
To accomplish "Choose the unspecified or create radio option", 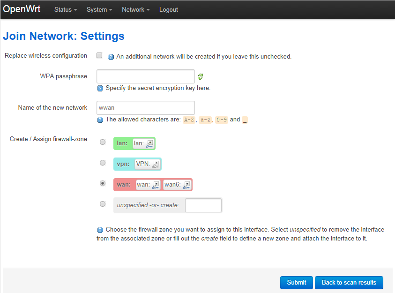I will pyautogui.click(x=103, y=204).
